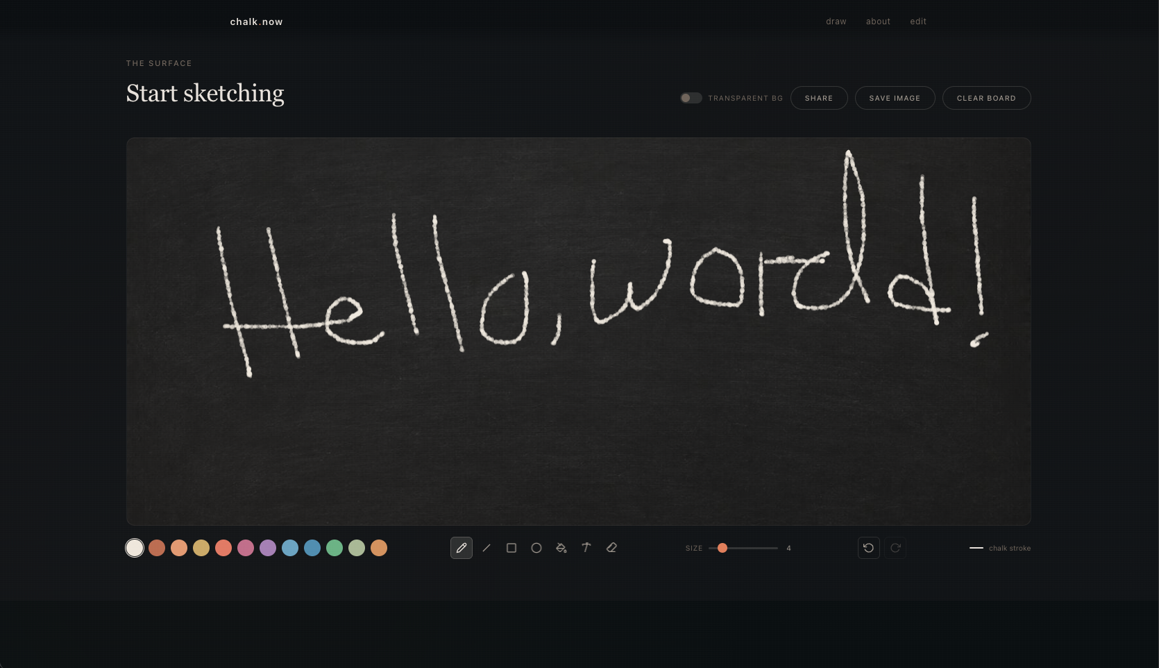This screenshot has height=668, width=1159.
Task: Pick the darker blue color swatch
Action: tap(312, 548)
